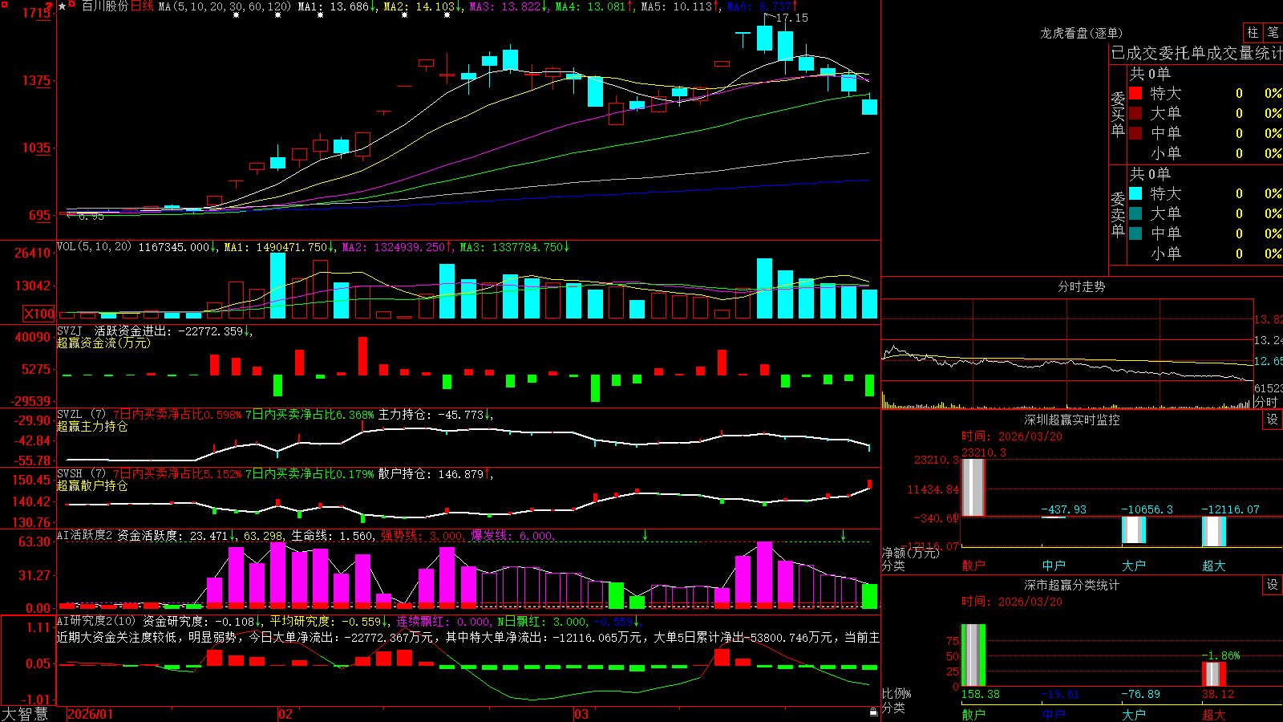Click the lock icon at the end of the date axis
Image resolution: width=1283 pixels, height=722 pixels.
tap(874, 712)
